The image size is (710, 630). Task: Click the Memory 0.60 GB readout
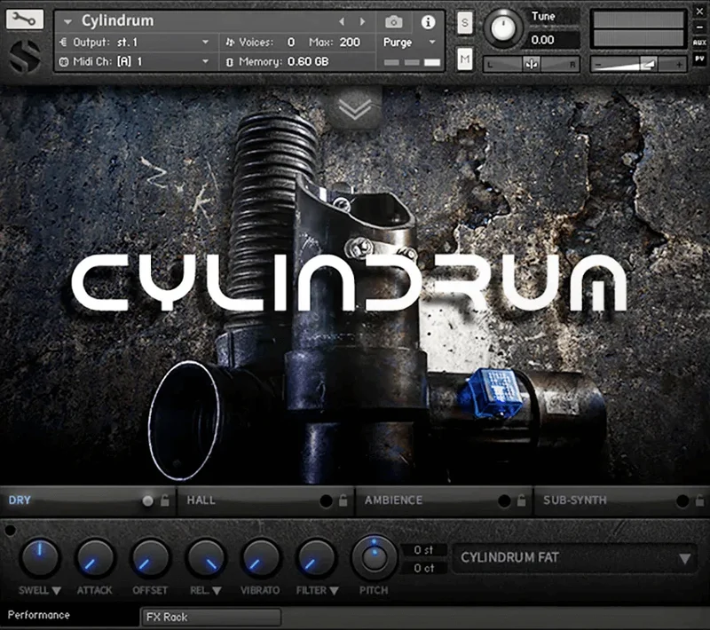tap(308, 61)
